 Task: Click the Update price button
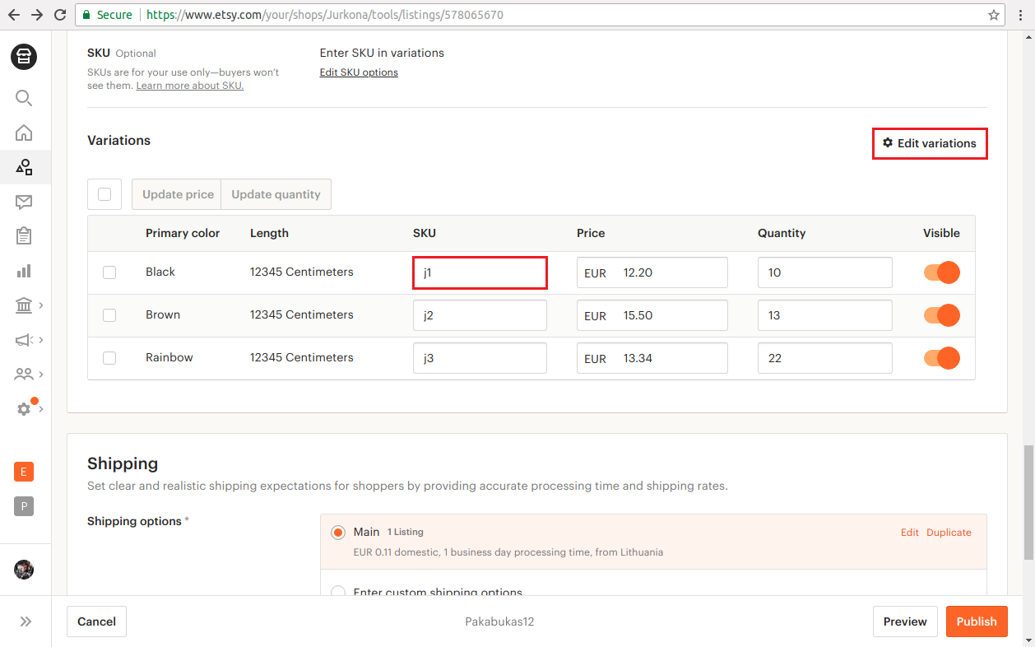coord(177,194)
